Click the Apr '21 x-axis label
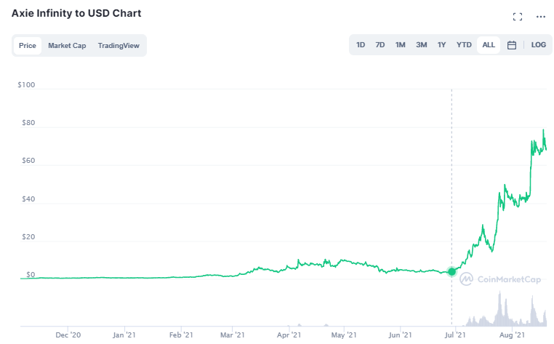 pyautogui.click(x=289, y=335)
